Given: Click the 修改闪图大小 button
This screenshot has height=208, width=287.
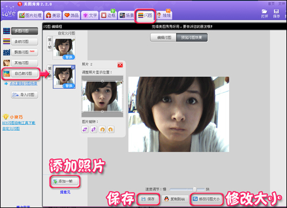Looking at the screenshot, I should [x=207, y=199].
